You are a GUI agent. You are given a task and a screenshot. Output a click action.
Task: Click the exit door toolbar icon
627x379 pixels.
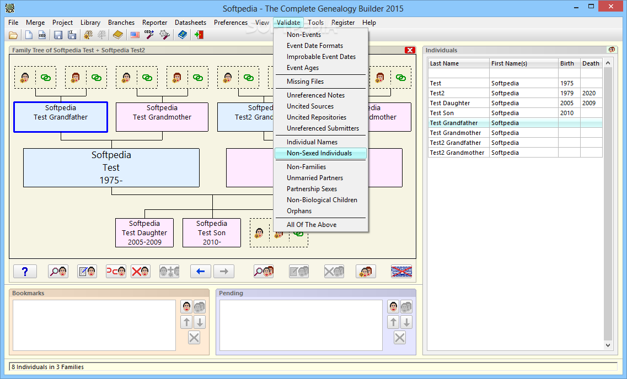199,35
